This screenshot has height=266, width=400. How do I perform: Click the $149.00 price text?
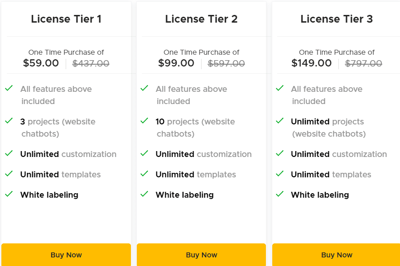[311, 63]
